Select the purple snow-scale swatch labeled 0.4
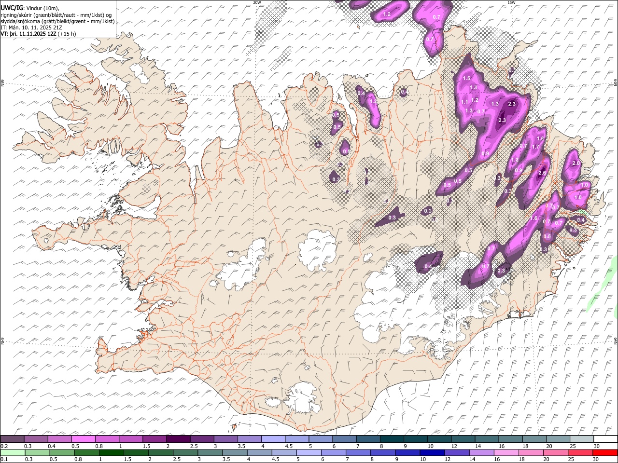 59,439
